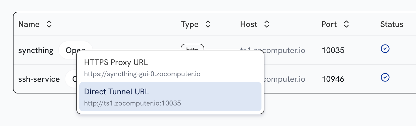Click the sort arrows beside Type

tap(208, 24)
